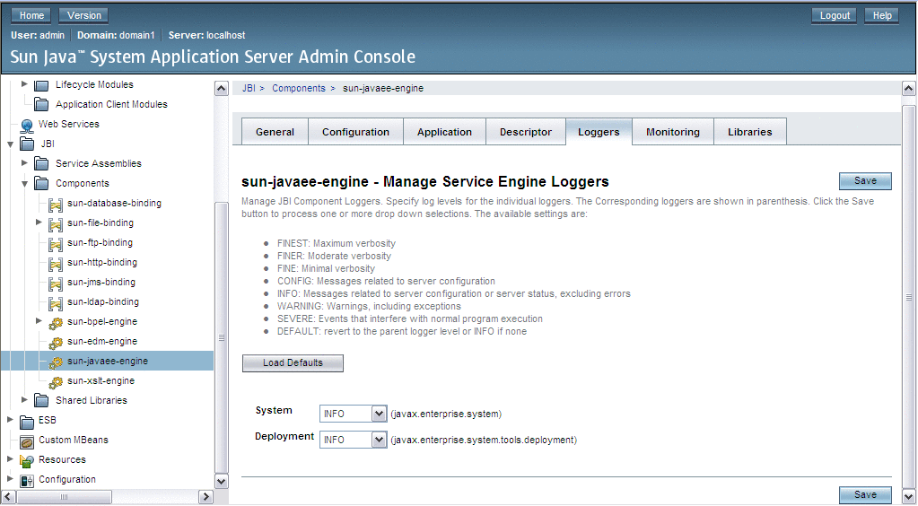Switch to the Monitoring tab
The height and width of the screenshot is (506, 918).
coord(673,132)
